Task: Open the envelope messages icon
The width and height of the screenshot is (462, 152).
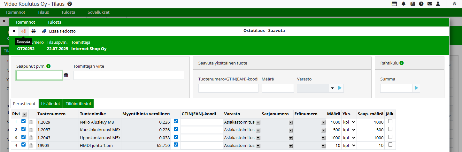Action: point(430,4)
